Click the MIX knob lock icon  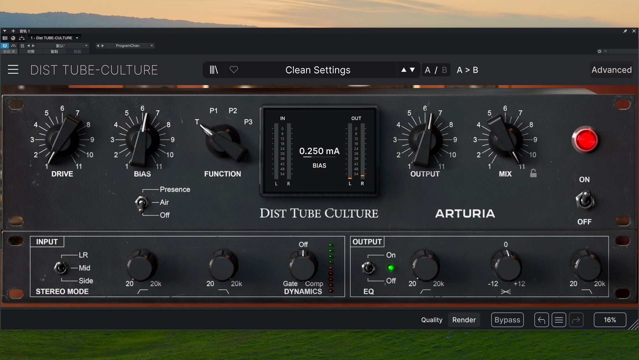pyautogui.click(x=533, y=173)
